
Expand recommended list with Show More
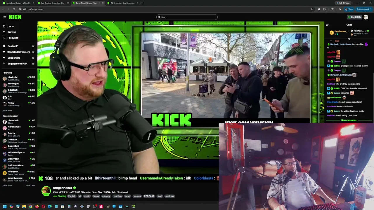[7, 186]
